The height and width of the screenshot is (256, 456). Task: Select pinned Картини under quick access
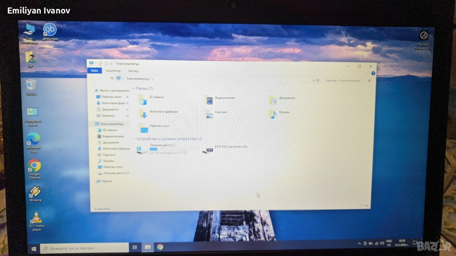(x=113, y=116)
